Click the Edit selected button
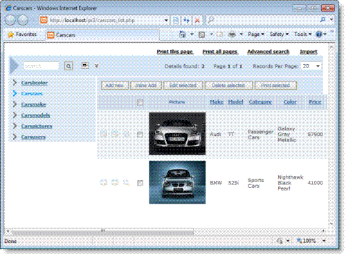346x256 pixels. click(x=183, y=86)
